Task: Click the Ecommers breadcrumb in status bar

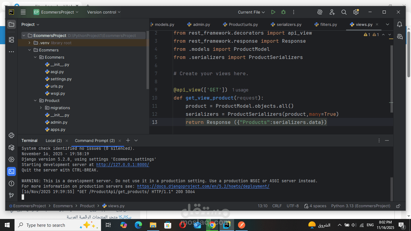Action: [x=63, y=206]
